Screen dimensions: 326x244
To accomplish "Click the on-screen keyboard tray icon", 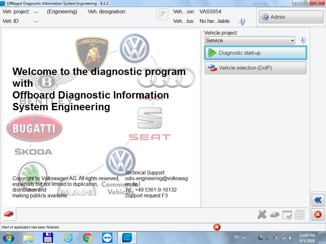I will pyautogui.click(x=244, y=237).
